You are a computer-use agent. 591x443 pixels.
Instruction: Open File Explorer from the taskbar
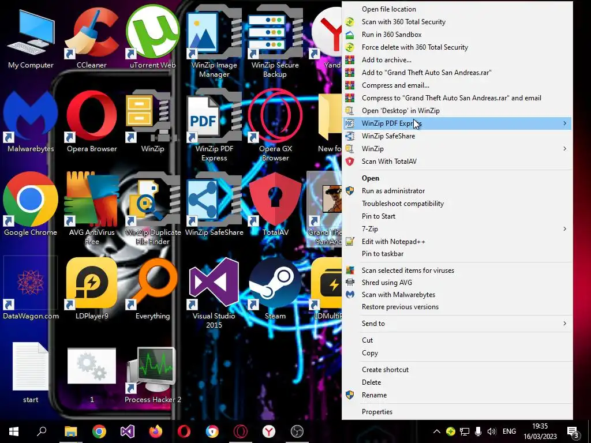pyautogui.click(x=70, y=431)
